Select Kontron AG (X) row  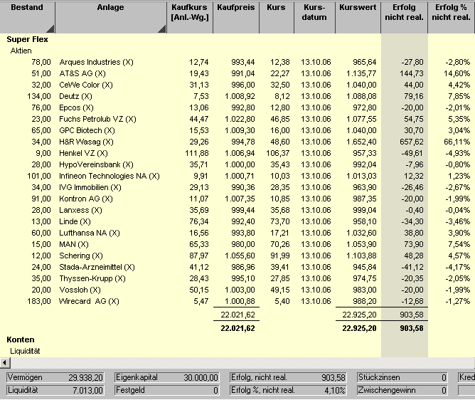point(237,199)
